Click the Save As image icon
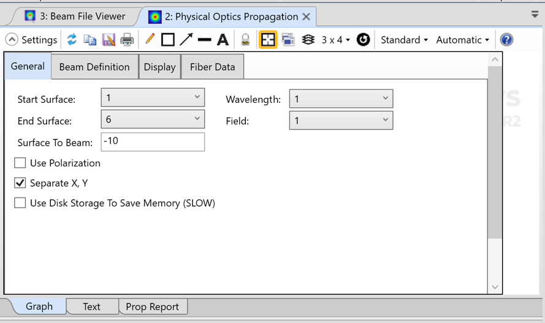The image size is (545, 323). click(x=109, y=40)
